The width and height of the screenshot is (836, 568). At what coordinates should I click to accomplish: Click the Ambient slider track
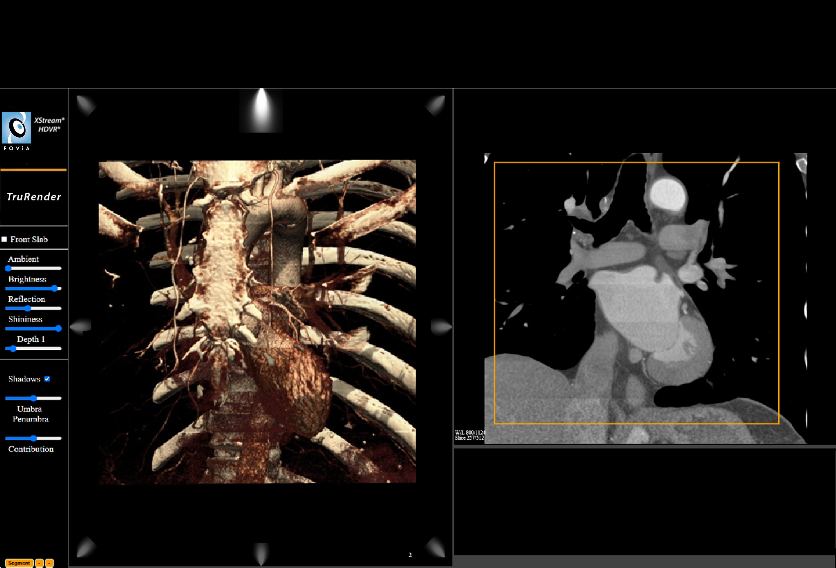[34, 268]
